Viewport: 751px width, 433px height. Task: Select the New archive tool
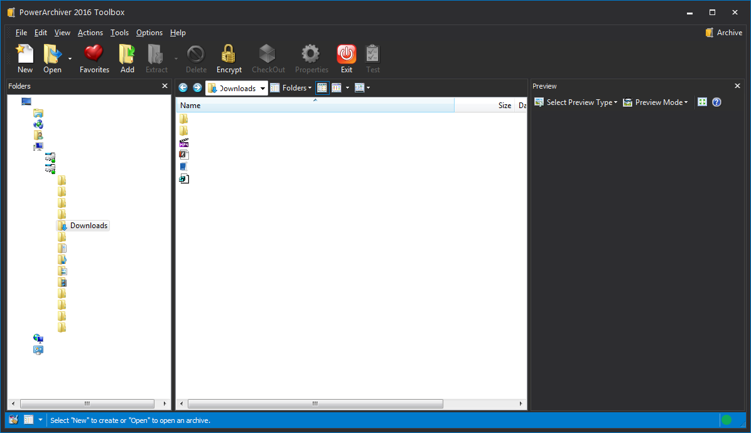[x=24, y=58]
